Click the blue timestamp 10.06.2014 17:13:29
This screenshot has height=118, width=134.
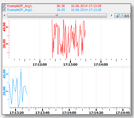(86, 10)
